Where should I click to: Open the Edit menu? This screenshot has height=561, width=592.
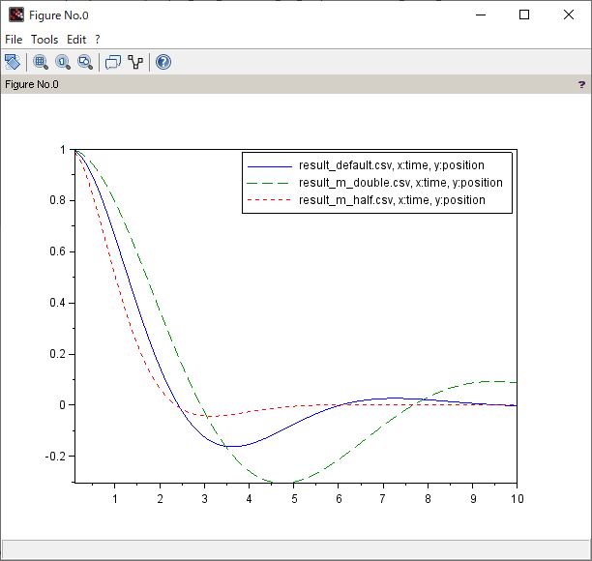76,40
